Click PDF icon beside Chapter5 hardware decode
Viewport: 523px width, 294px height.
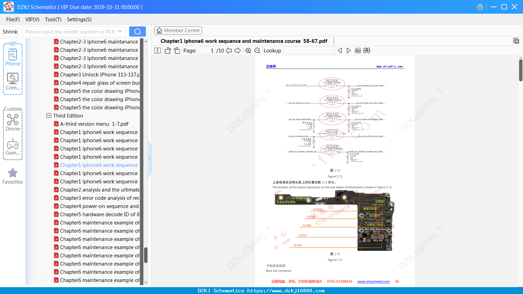56,214
